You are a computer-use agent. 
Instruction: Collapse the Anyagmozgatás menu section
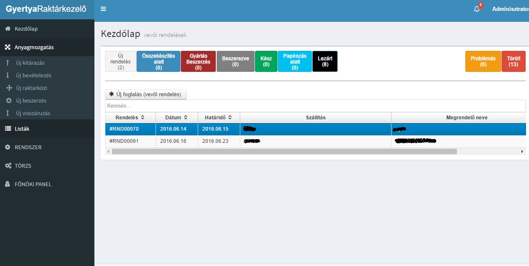click(47, 47)
